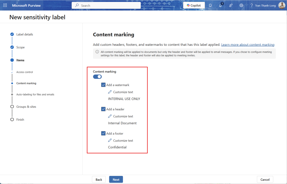Click the icon with badge 1

[221, 5]
